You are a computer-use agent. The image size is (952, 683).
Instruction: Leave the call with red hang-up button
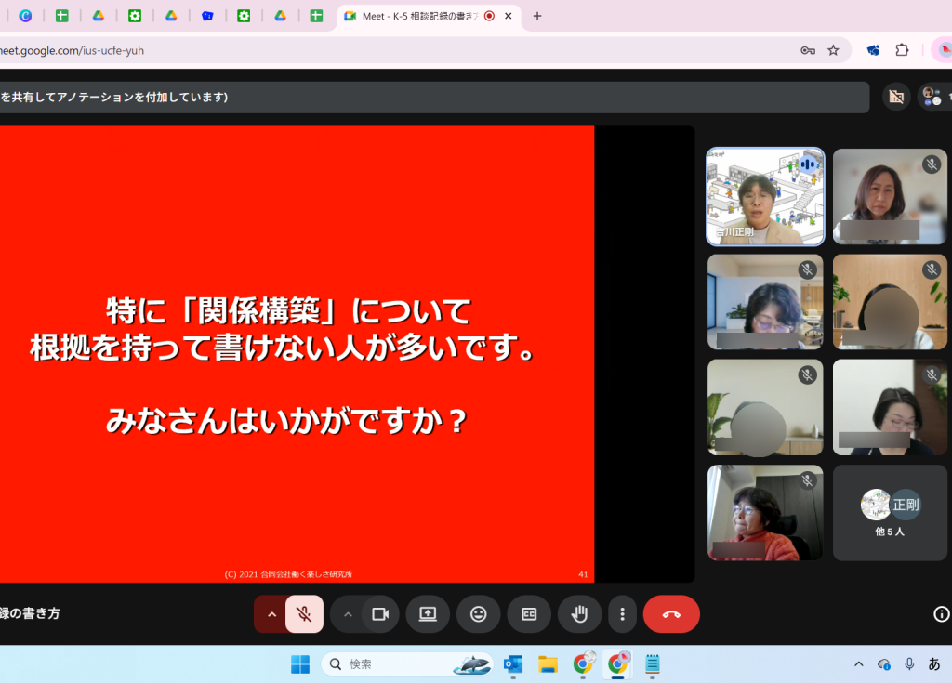pyautogui.click(x=671, y=614)
